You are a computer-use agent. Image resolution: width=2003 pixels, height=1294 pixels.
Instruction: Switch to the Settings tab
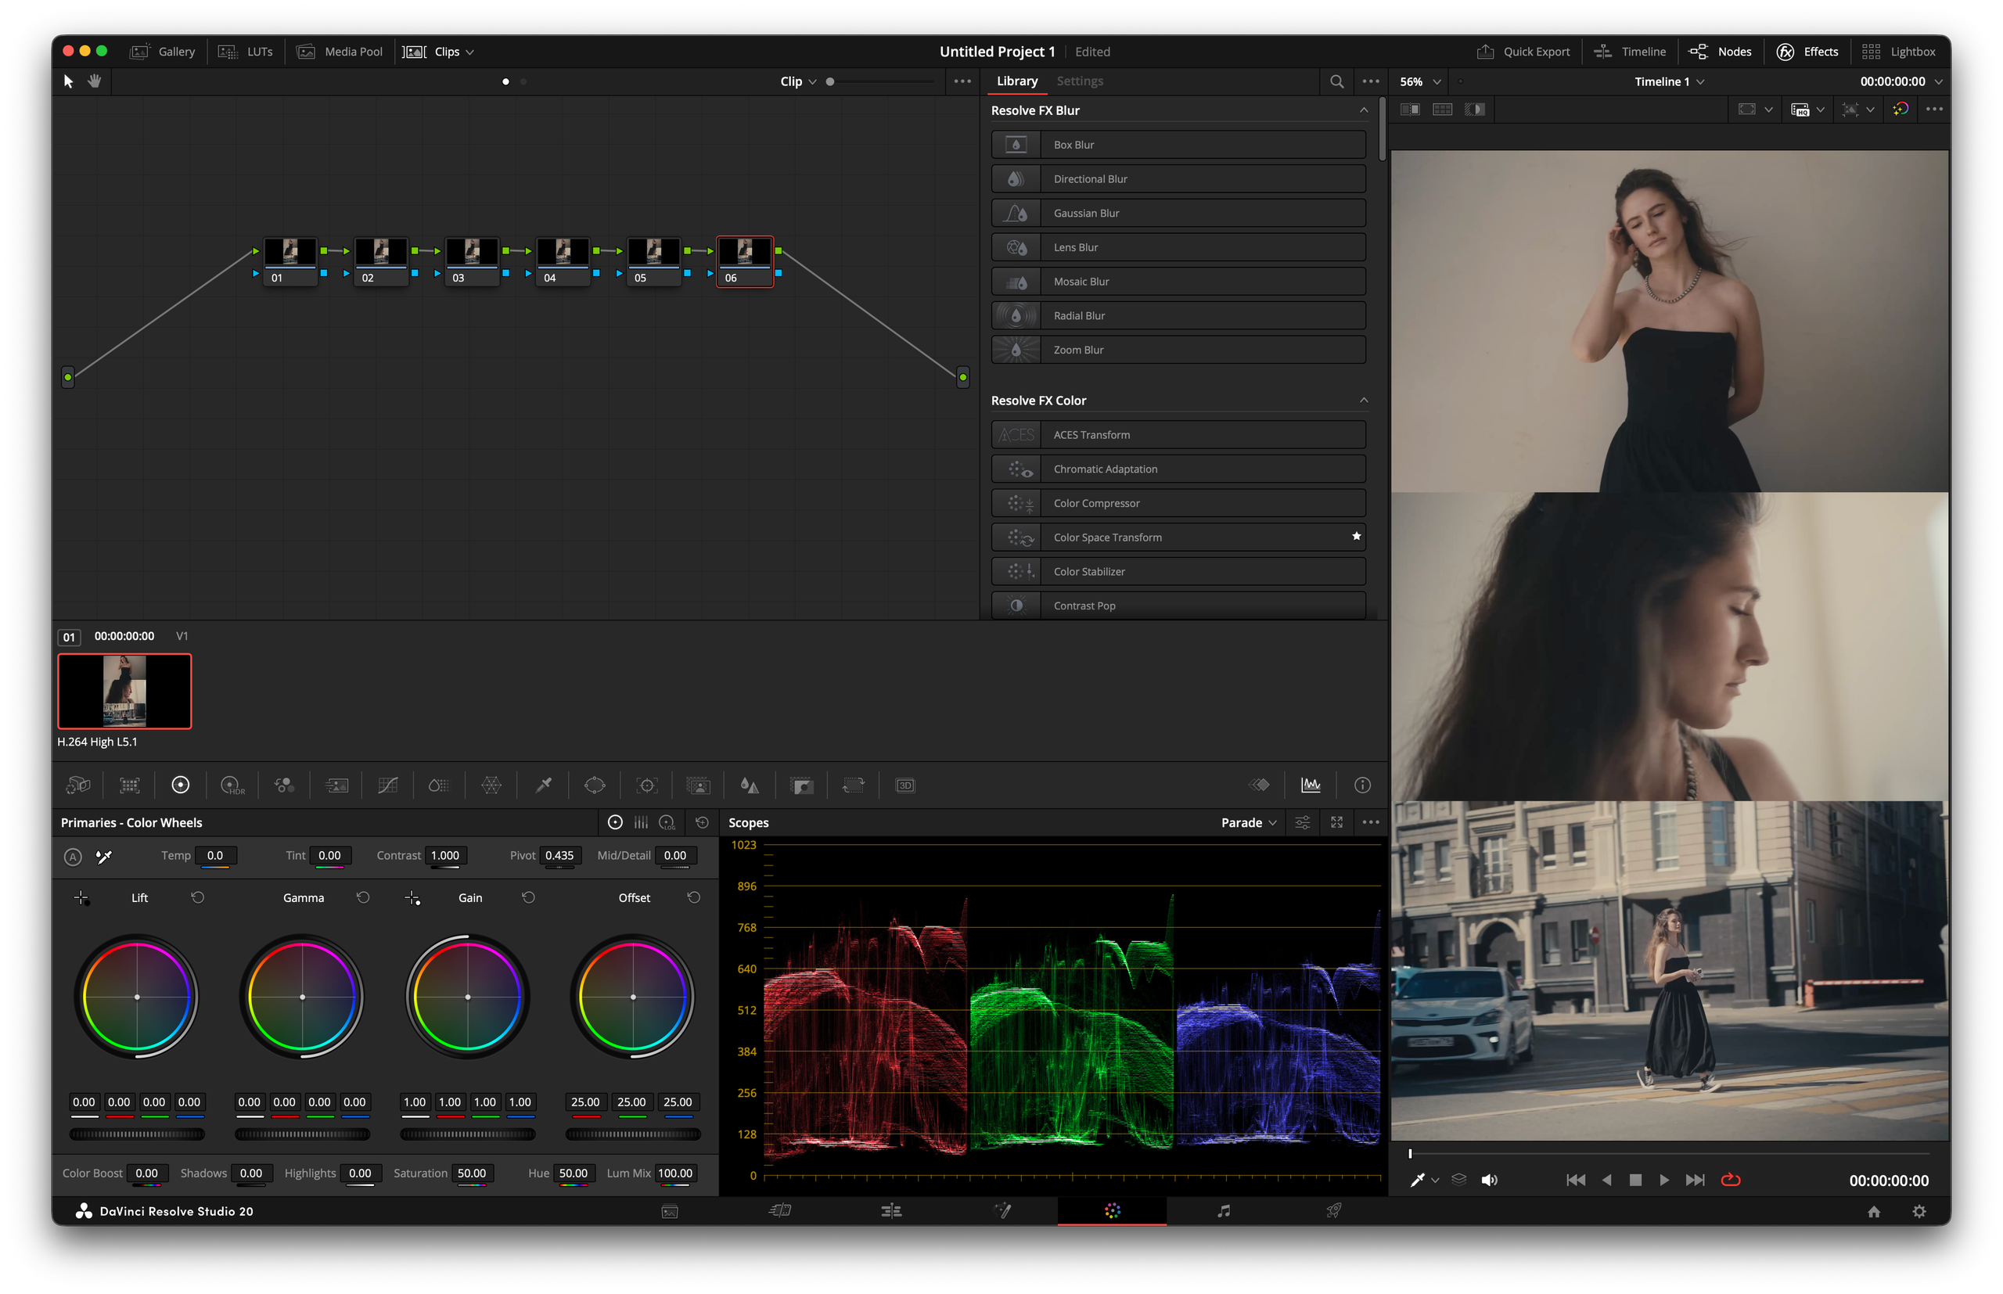coord(1080,81)
